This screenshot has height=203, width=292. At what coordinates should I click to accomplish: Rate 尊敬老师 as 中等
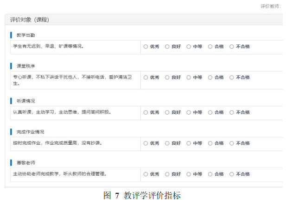click(189, 174)
